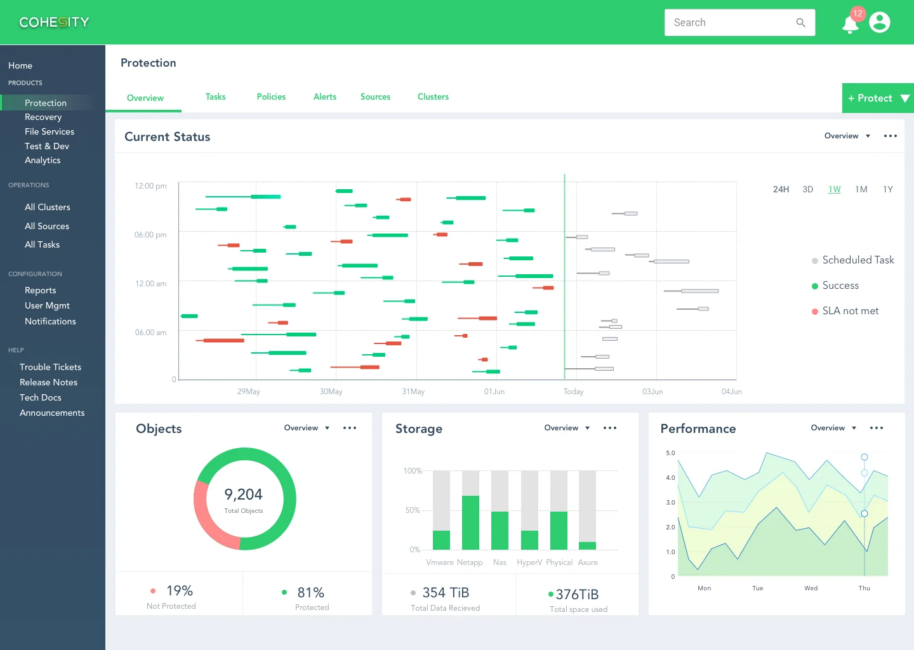Open Tech Docs in the sidebar
Image resolution: width=914 pixels, height=650 pixels.
point(41,397)
